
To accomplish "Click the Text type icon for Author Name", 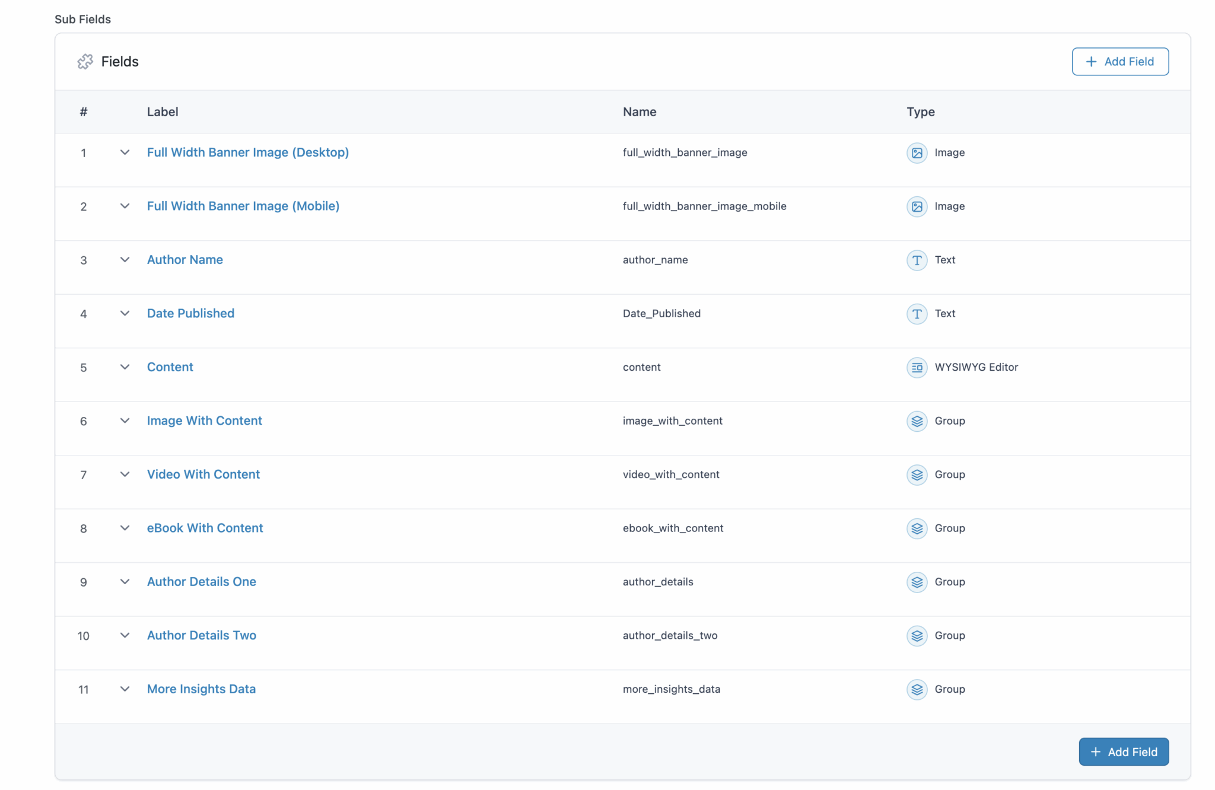I will (x=917, y=260).
